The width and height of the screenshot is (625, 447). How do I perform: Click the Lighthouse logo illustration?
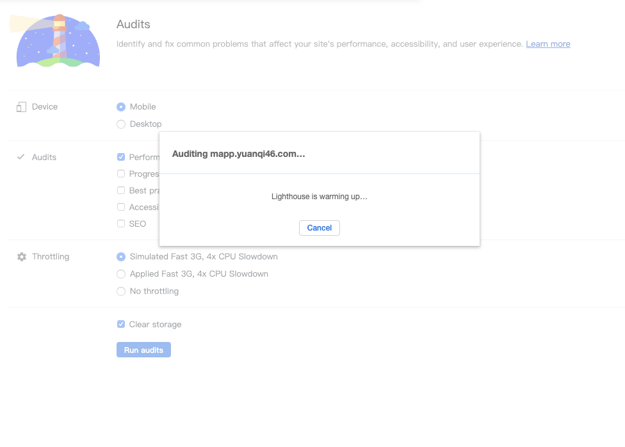[x=55, y=41]
